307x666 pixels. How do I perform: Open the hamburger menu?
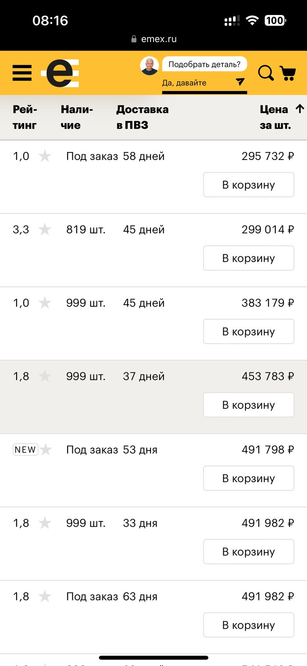tap(22, 73)
